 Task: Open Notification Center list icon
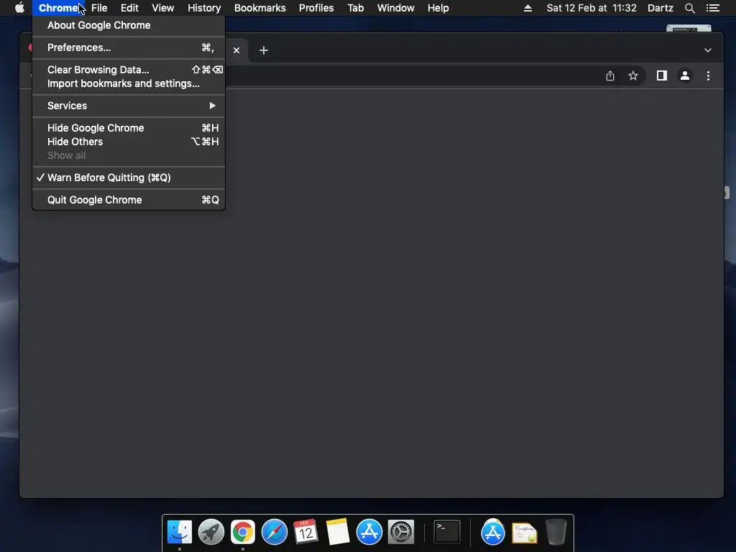click(712, 8)
